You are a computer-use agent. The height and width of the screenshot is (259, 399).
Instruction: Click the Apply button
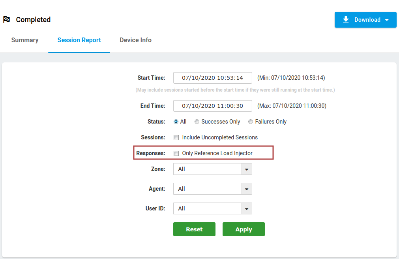244,229
